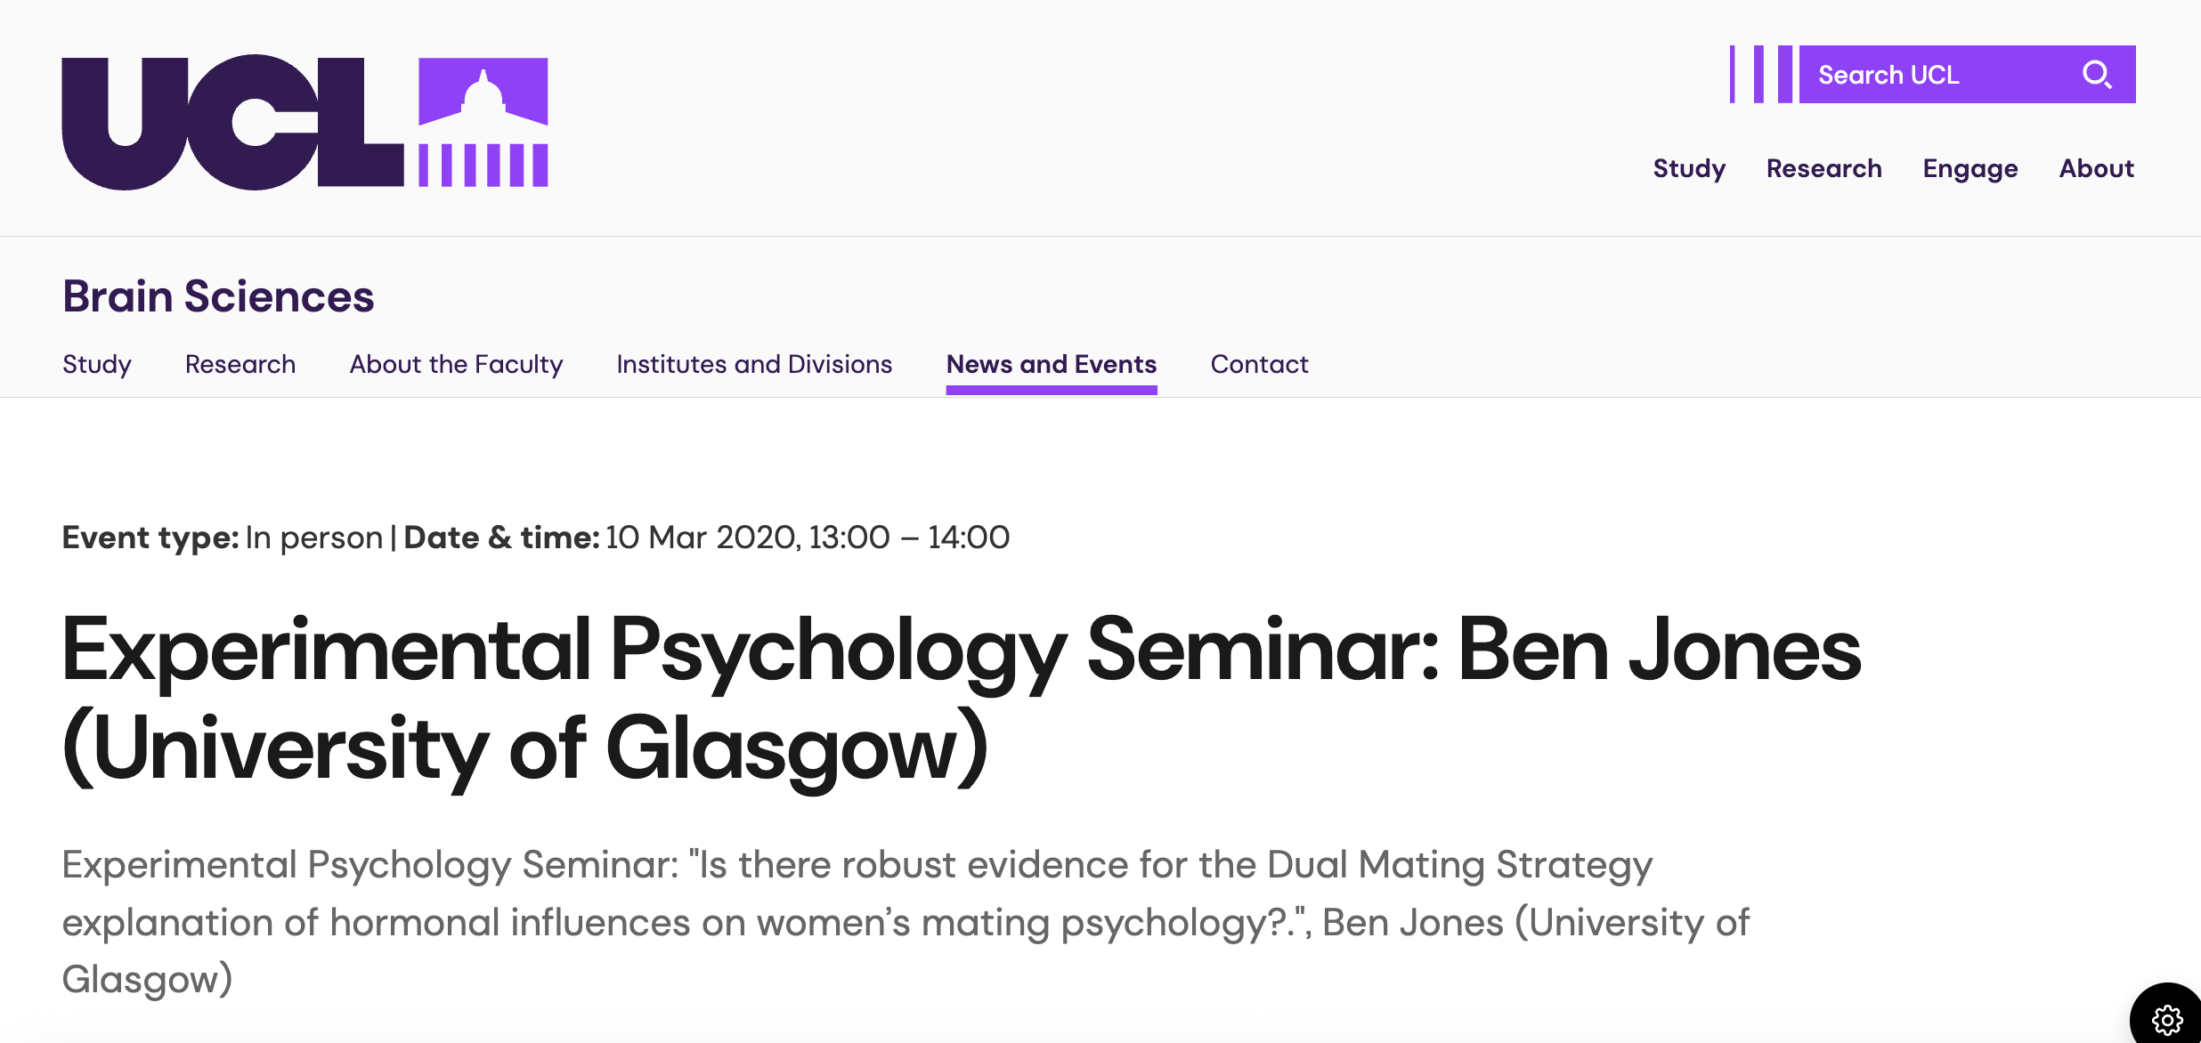Open the top Study menu
Viewport: 2201px width, 1043px height.
tap(1689, 168)
